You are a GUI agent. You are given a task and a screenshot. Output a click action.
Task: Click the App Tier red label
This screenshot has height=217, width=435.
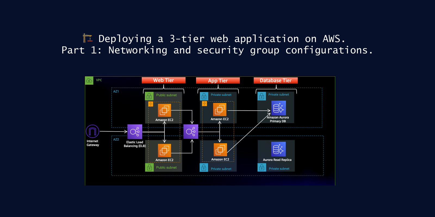coord(218,81)
